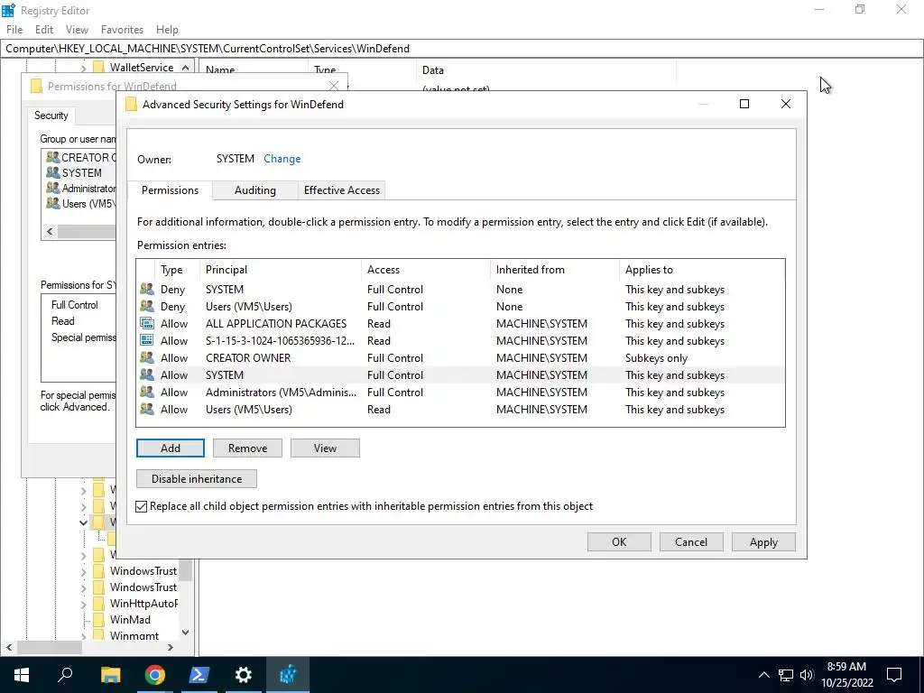Click the View button
924x693 pixels.
[325, 448]
